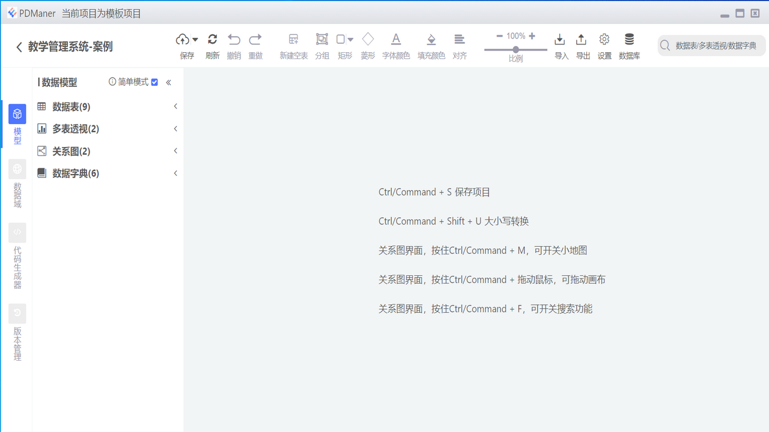The width and height of the screenshot is (769, 432).
Task: Toggle the 简单模式 checkbox
Action: [x=154, y=82]
